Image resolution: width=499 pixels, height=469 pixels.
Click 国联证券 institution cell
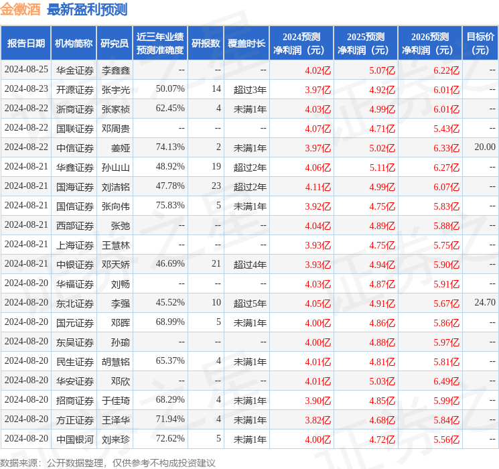click(x=75, y=129)
